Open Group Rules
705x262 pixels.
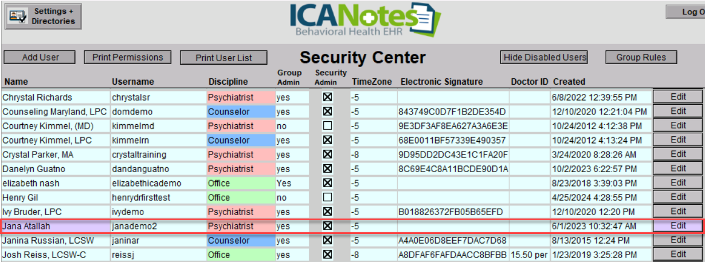click(x=641, y=57)
